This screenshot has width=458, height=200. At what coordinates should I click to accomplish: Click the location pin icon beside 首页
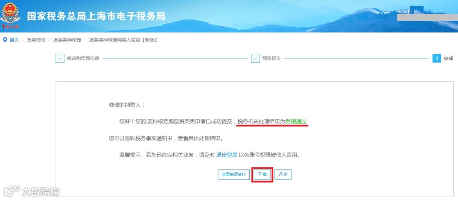click(5, 40)
